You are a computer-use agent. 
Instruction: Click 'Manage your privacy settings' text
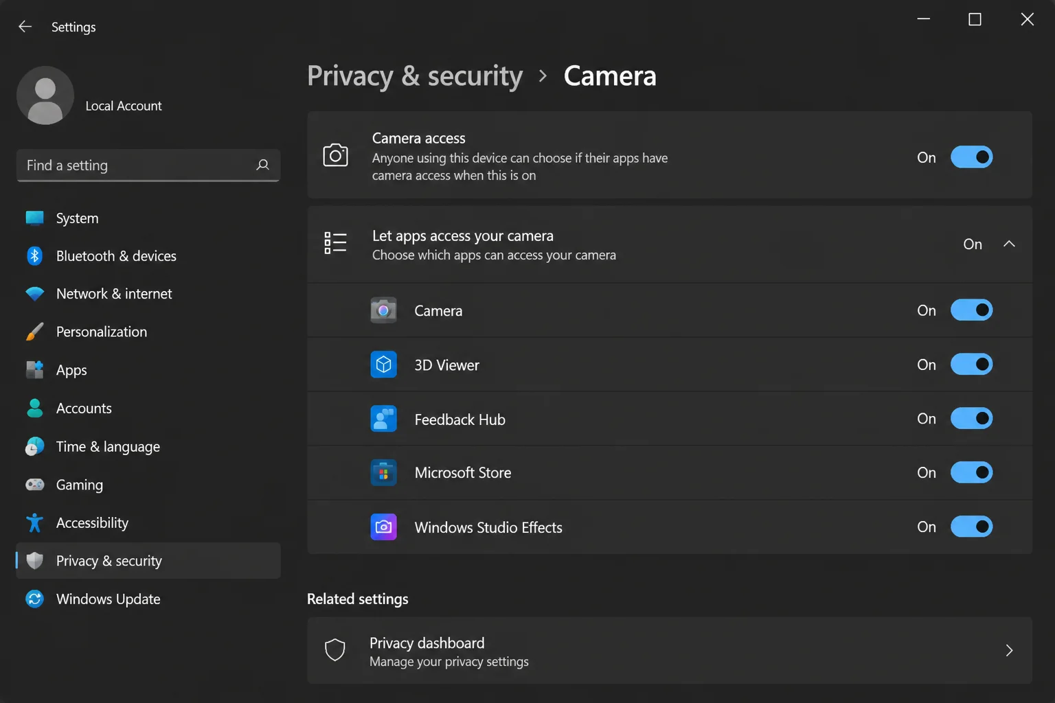click(x=449, y=662)
